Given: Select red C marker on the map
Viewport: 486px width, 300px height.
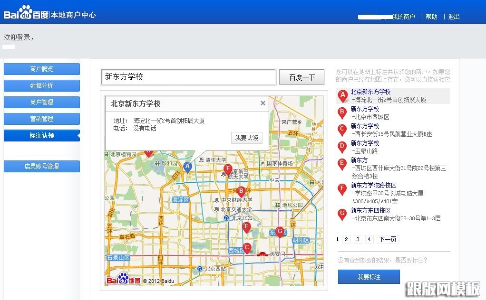Looking at the screenshot, I should [246, 247].
